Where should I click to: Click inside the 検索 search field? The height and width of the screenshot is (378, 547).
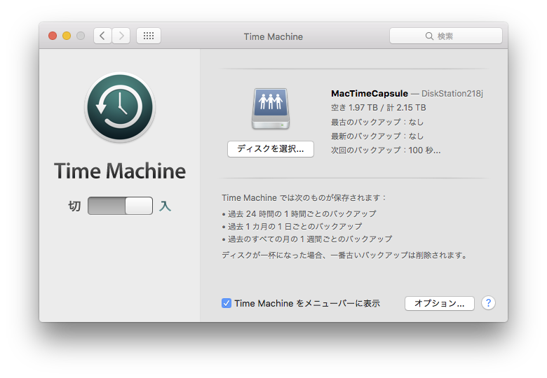coord(446,36)
